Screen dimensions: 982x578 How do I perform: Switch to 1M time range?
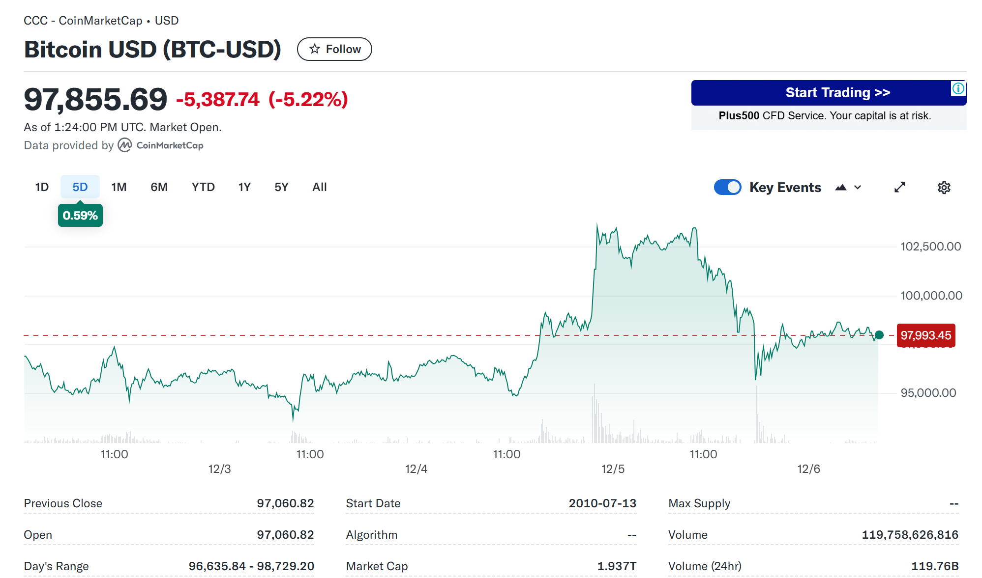pyautogui.click(x=119, y=187)
